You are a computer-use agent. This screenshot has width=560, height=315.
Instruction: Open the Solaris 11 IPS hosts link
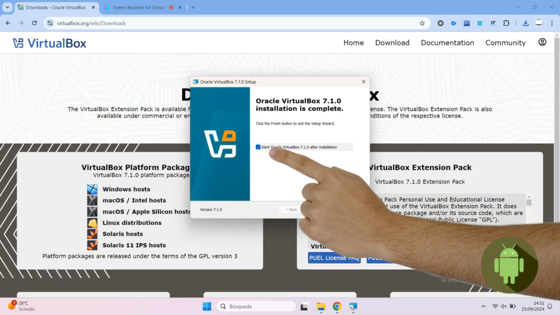pyautogui.click(x=134, y=246)
